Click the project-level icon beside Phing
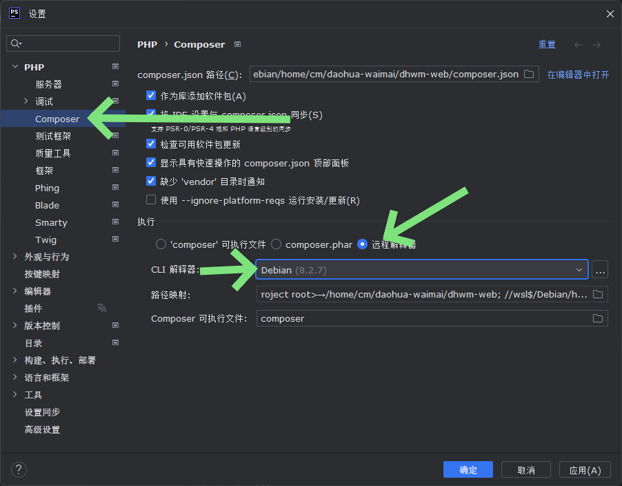Image resolution: width=622 pixels, height=486 pixels. click(115, 187)
